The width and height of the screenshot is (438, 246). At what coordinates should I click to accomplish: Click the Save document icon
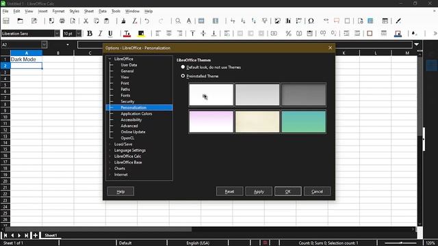click(34, 21)
